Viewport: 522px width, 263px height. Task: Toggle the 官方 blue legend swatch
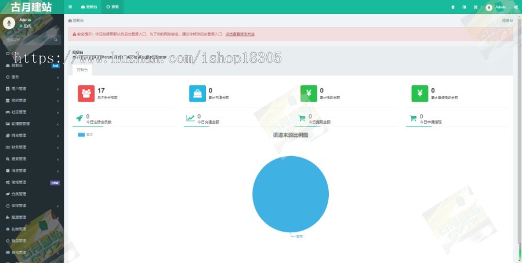click(81, 135)
